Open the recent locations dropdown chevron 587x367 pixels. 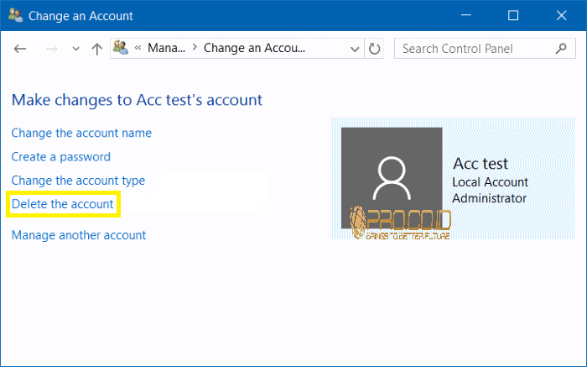point(76,49)
